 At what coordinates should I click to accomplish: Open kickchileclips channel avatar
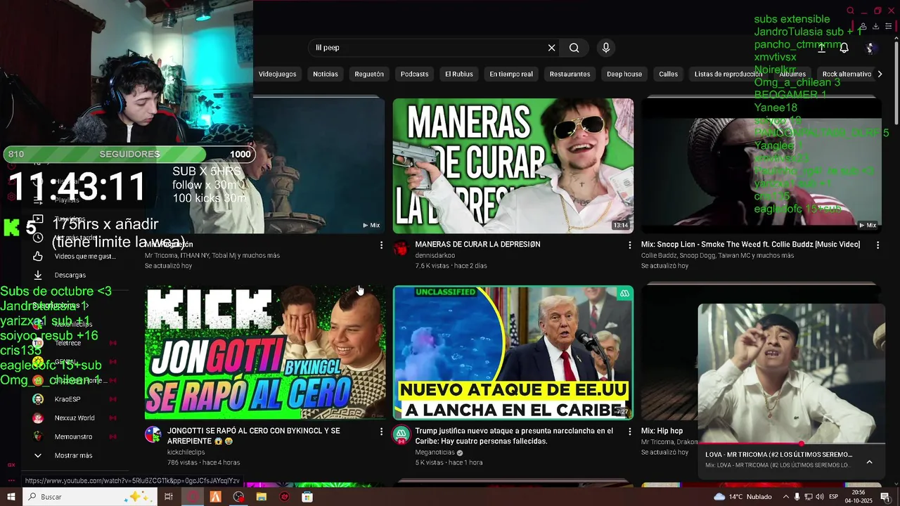point(153,434)
